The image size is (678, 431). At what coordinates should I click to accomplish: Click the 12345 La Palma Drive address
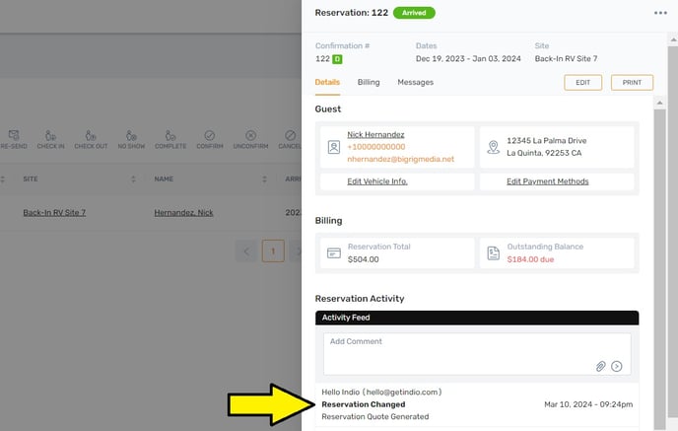547,141
